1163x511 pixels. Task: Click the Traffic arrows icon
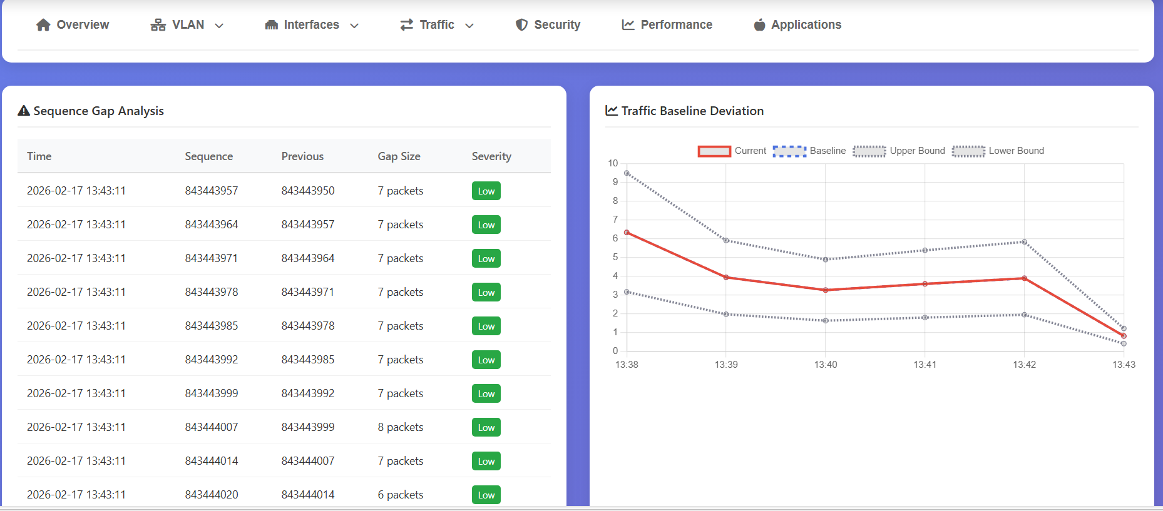(x=407, y=25)
